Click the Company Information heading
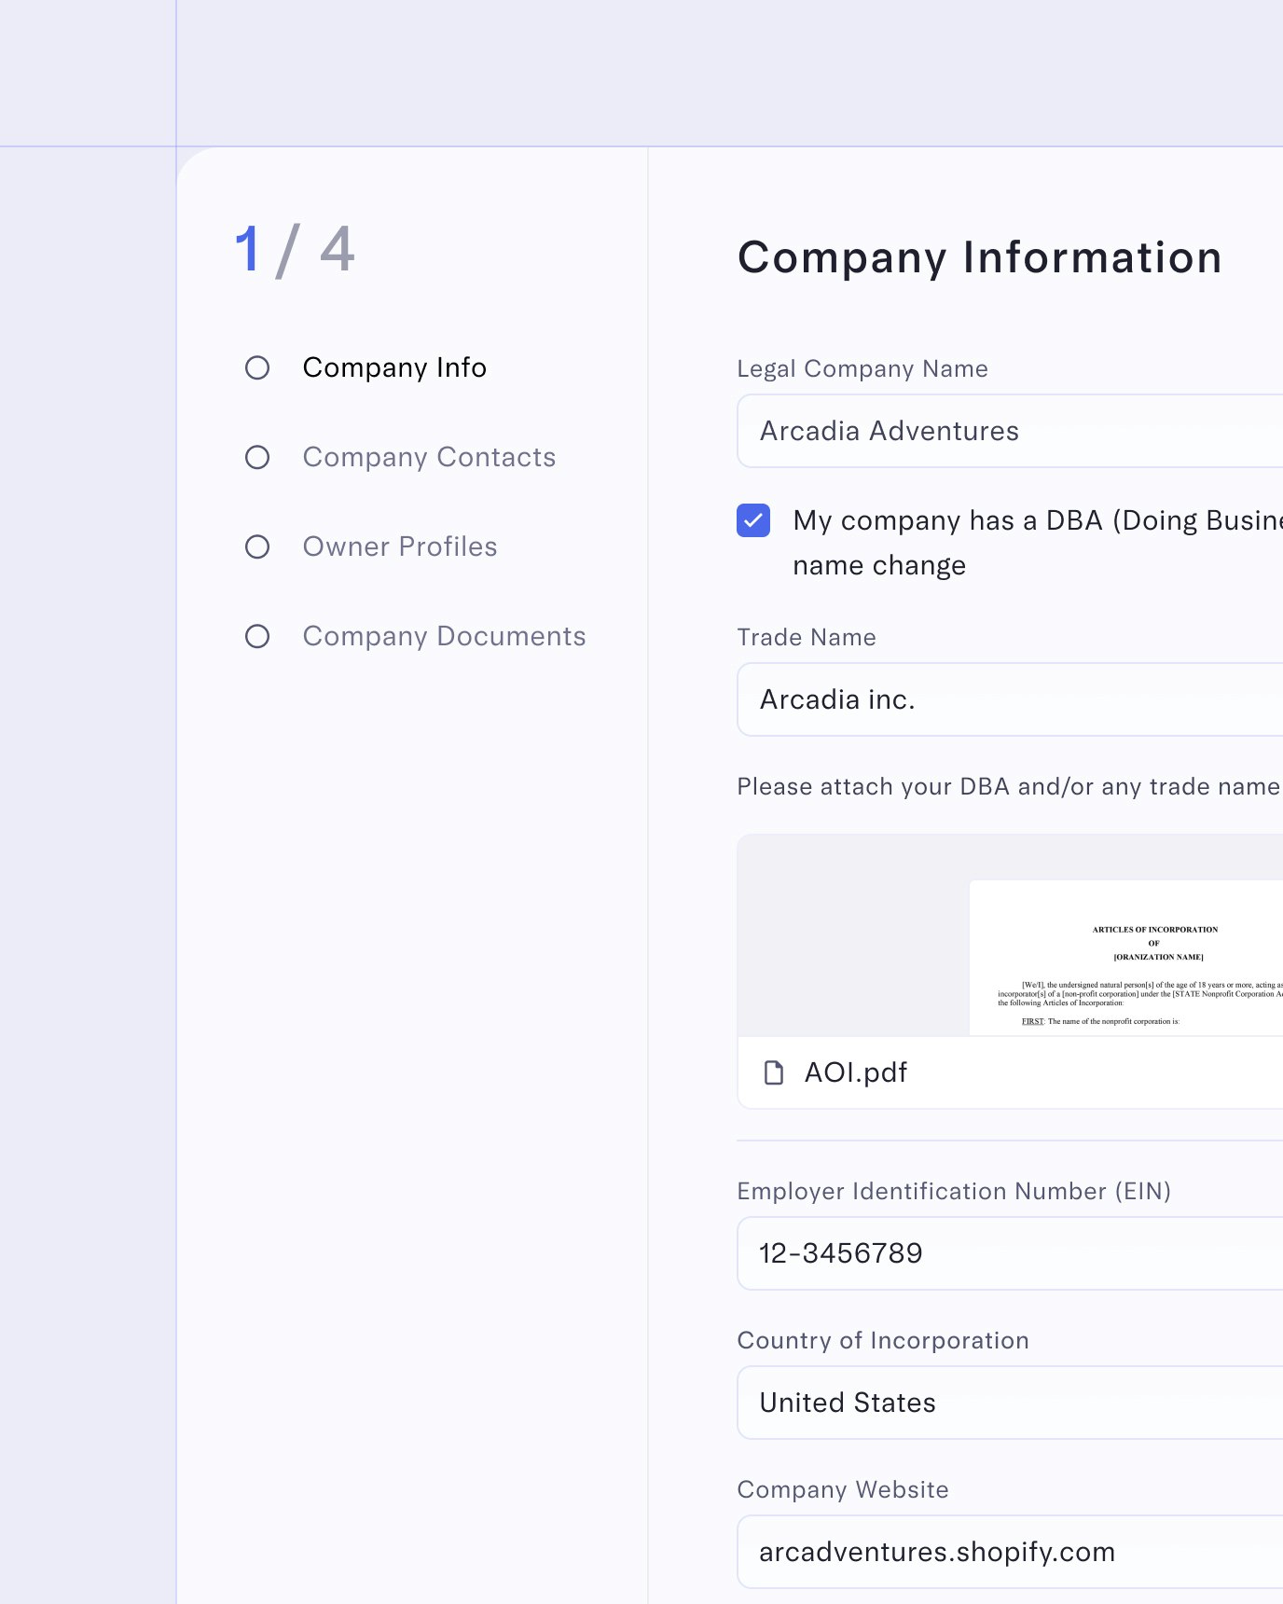Screen dimensions: 1283x1604 pyautogui.click(x=979, y=257)
